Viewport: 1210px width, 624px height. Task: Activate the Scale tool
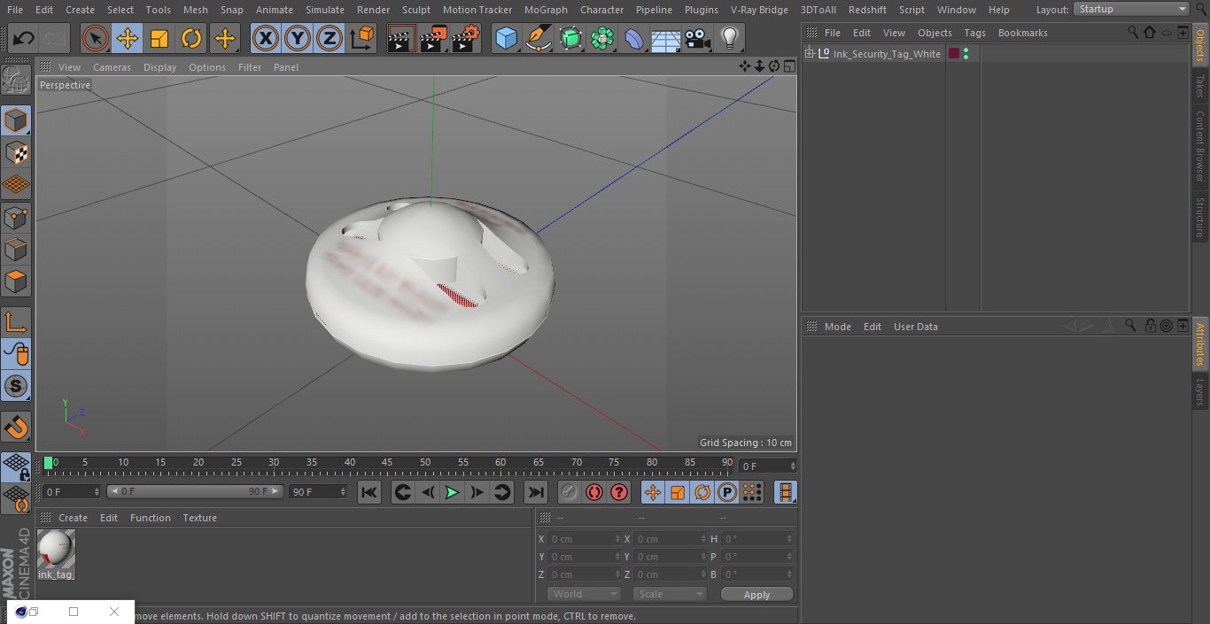[x=159, y=39]
